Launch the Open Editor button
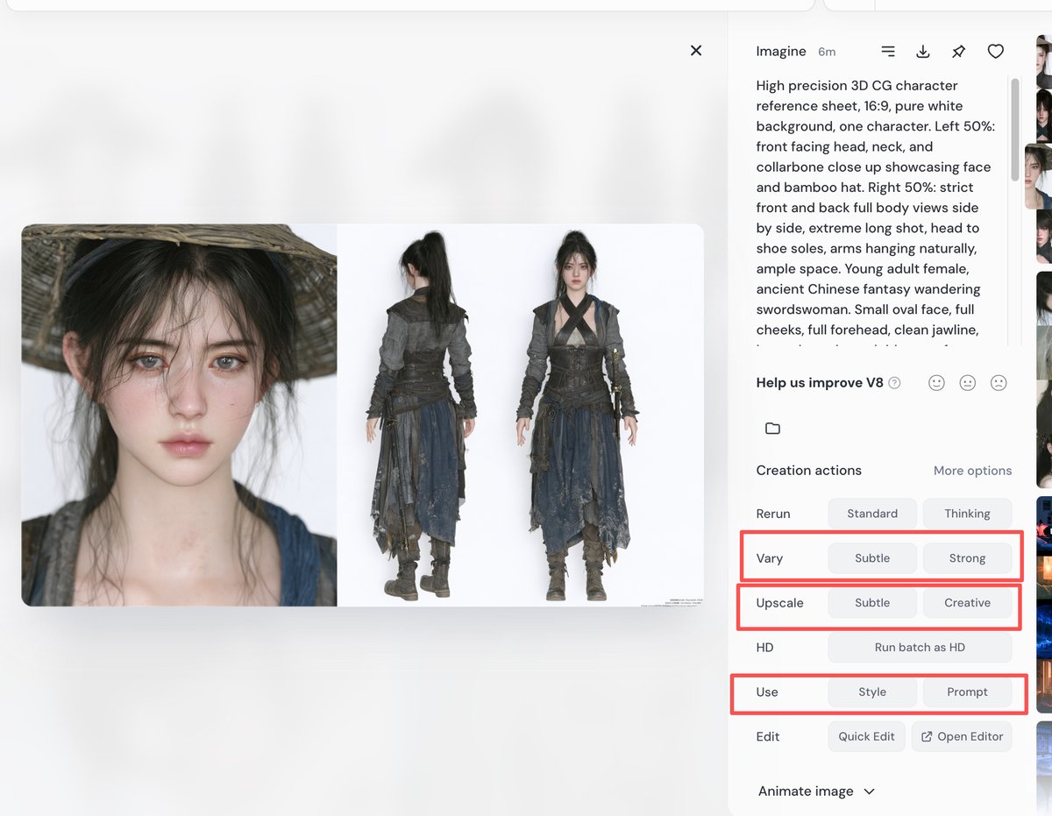Screen dimensions: 1052x816 [x=962, y=736]
